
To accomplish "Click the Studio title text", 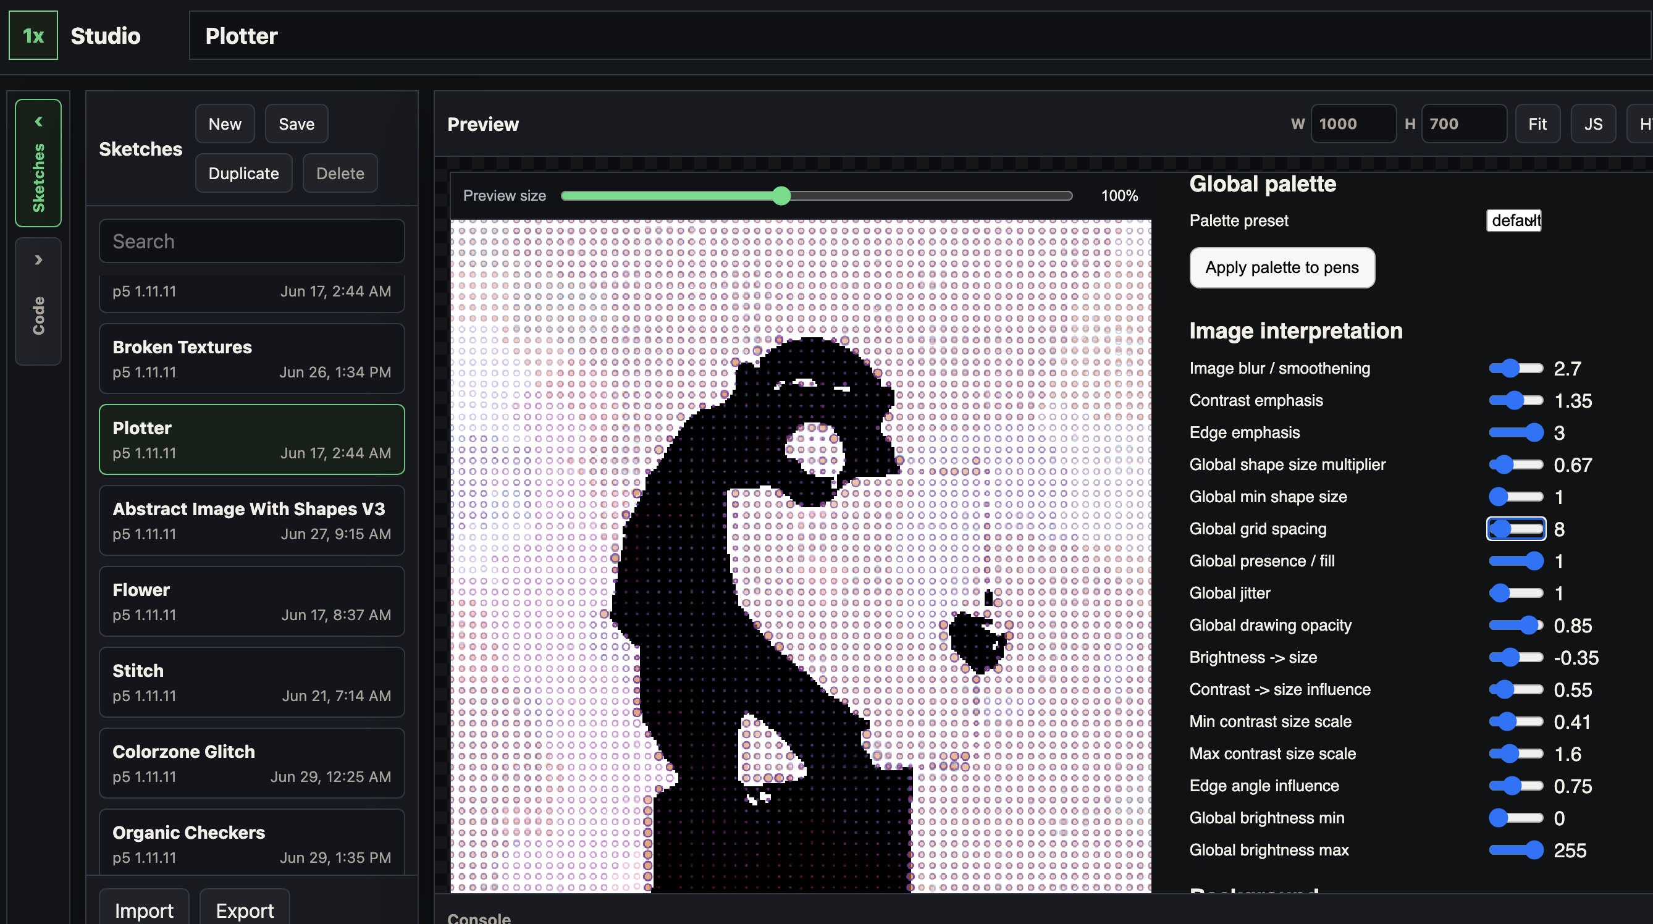I will coord(105,36).
